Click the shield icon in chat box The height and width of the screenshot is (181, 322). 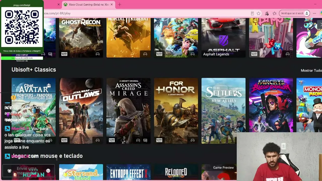coord(9,171)
